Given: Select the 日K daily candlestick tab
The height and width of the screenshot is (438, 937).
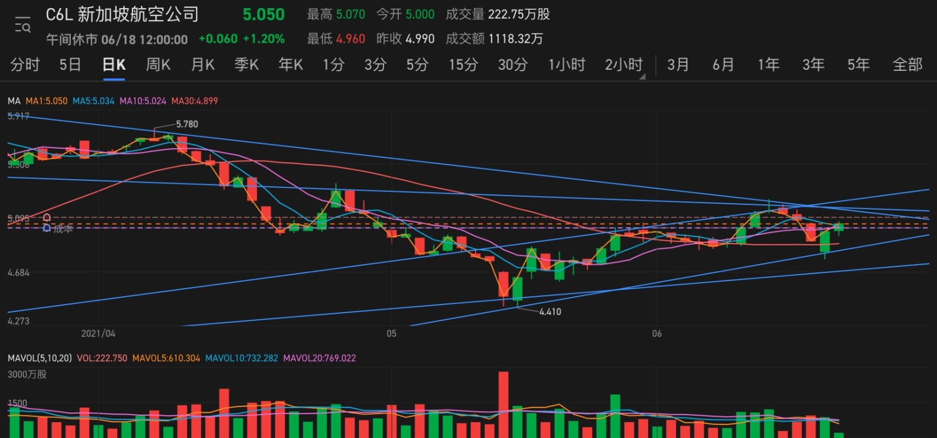Looking at the screenshot, I should click(x=114, y=64).
